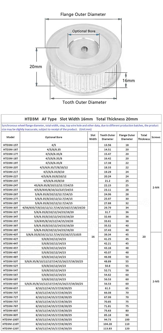The height and width of the screenshot is (333, 163).
Task: Click the 16mm dimension label
Action: [x=129, y=81]
